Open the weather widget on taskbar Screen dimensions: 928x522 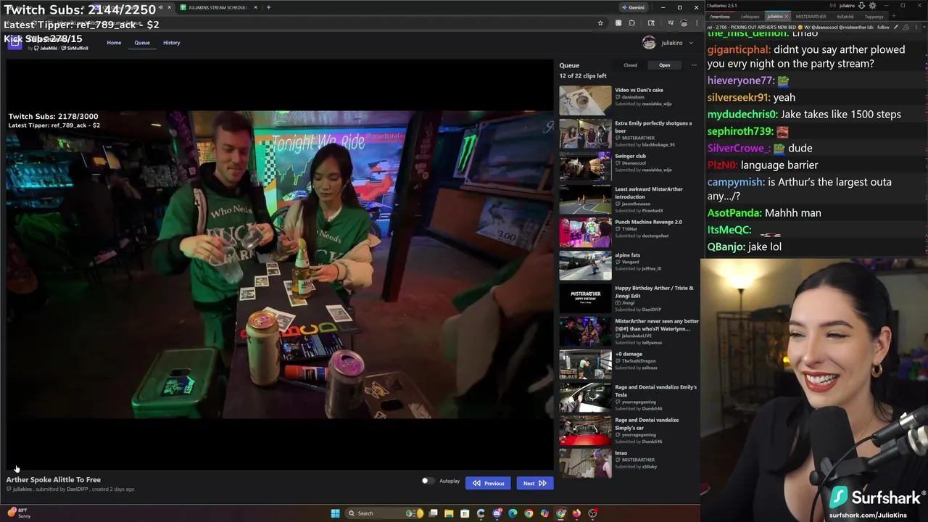(18, 513)
